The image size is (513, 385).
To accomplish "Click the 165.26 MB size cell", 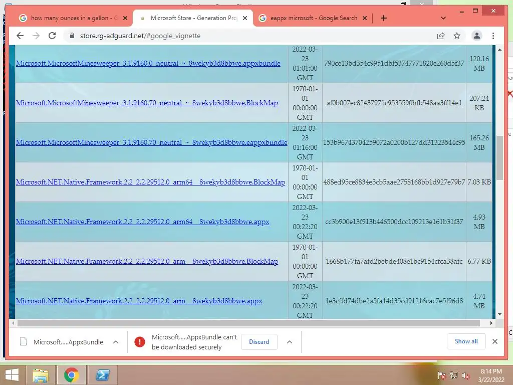I will [x=479, y=142].
